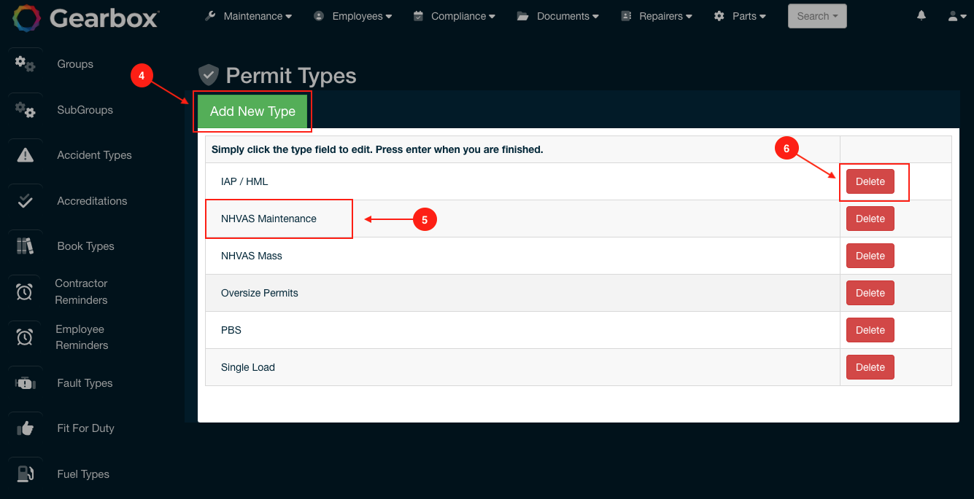
Task: Select the Accident Types warning icon
Action: tap(25, 154)
